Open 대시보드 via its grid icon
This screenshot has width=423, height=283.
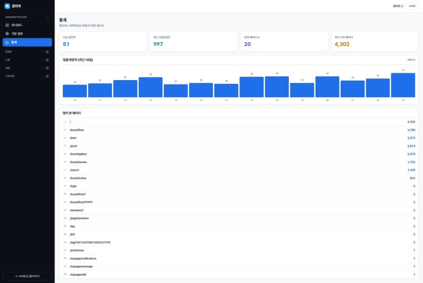tap(7, 25)
